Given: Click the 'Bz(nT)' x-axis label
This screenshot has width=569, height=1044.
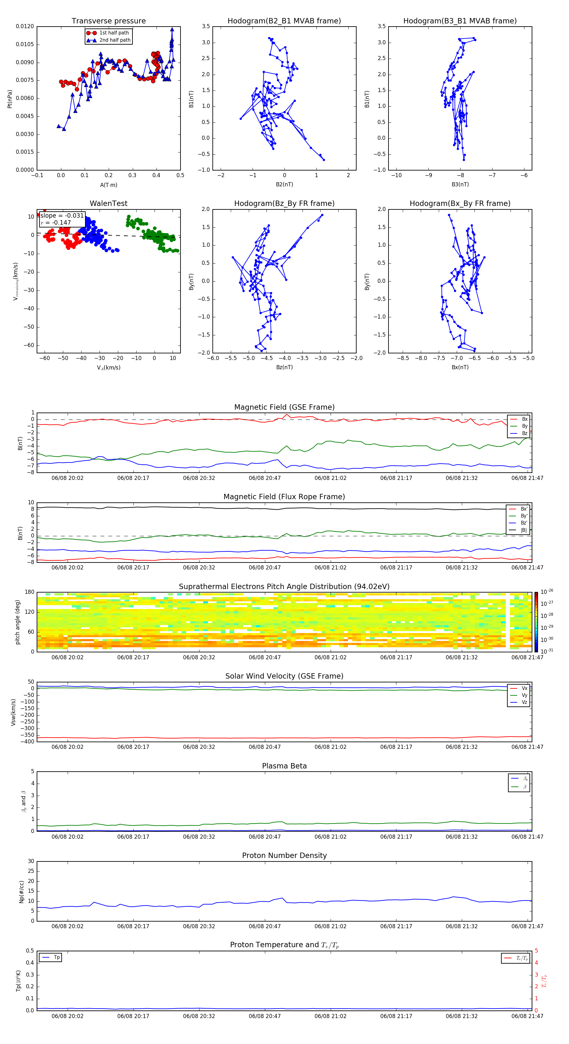Looking at the screenshot, I should coord(284,367).
